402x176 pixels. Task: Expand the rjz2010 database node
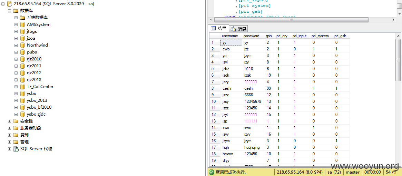[16, 59]
